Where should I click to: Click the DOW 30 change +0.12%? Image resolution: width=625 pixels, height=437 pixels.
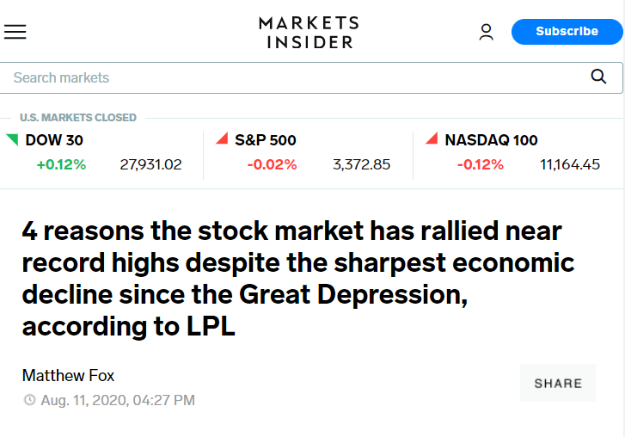point(61,164)
